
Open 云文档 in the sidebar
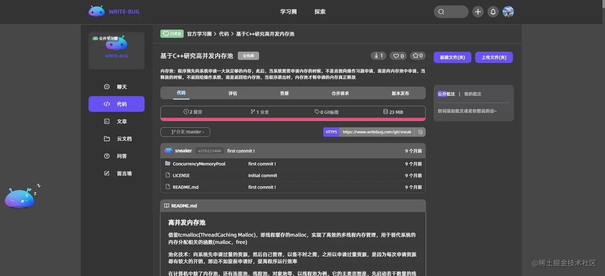[x=116, y=139]
